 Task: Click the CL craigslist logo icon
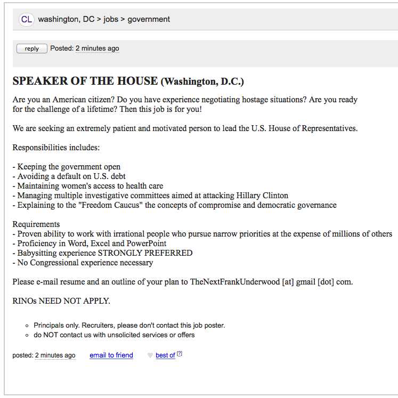(27, 20)
